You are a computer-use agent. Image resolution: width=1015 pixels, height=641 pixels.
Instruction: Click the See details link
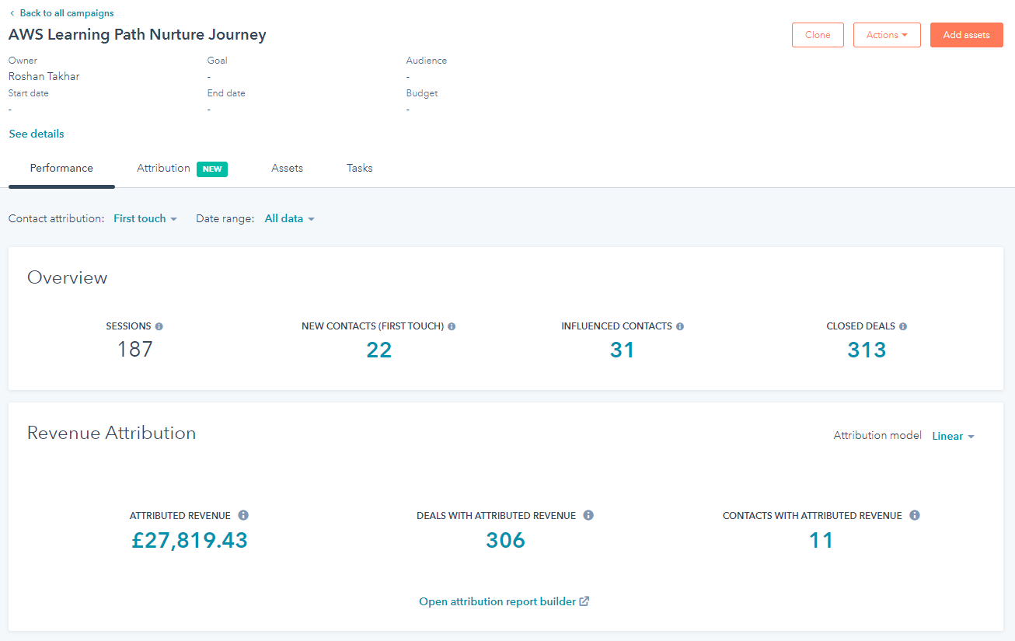[37, 134]
